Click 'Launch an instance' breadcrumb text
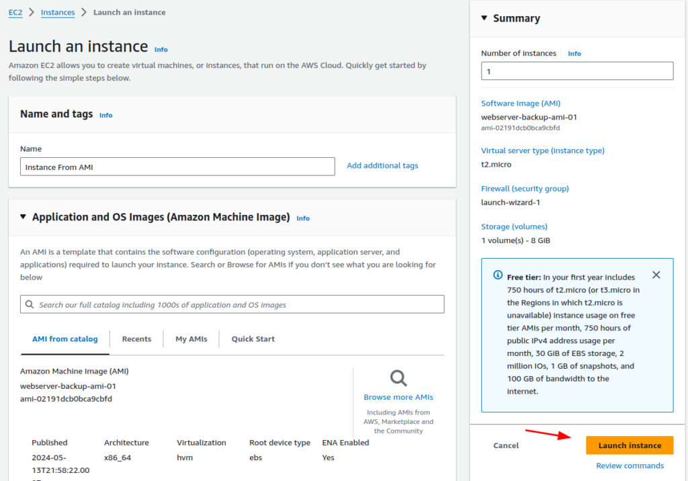Image resolution: width=688 pixels, height=481 pixels. click(130, 12)
